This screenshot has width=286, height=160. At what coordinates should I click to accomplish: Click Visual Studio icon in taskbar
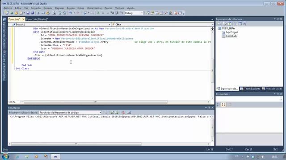(x=55, y=156)
